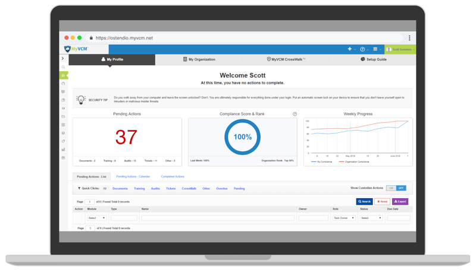476x270 pixels.
Task: Click the 'Audits - 15' label
Action: 130,161
